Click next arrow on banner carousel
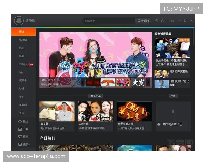This screenshot has height=165, width=206. pyautogui.click(x=148, y=82)
